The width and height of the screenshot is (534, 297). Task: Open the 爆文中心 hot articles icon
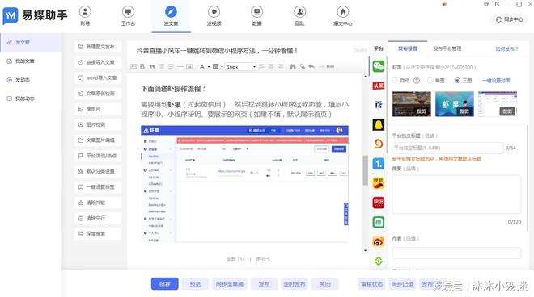[x=342, y=12]
